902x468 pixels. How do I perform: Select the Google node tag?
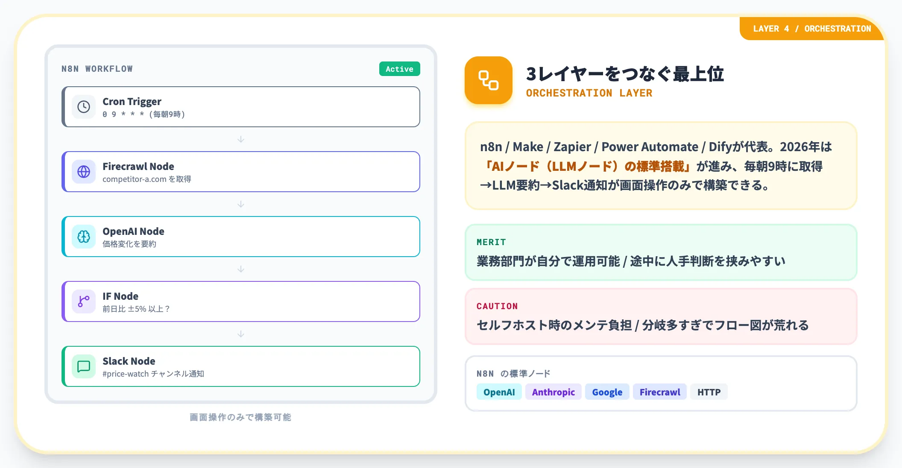(607, 392)
